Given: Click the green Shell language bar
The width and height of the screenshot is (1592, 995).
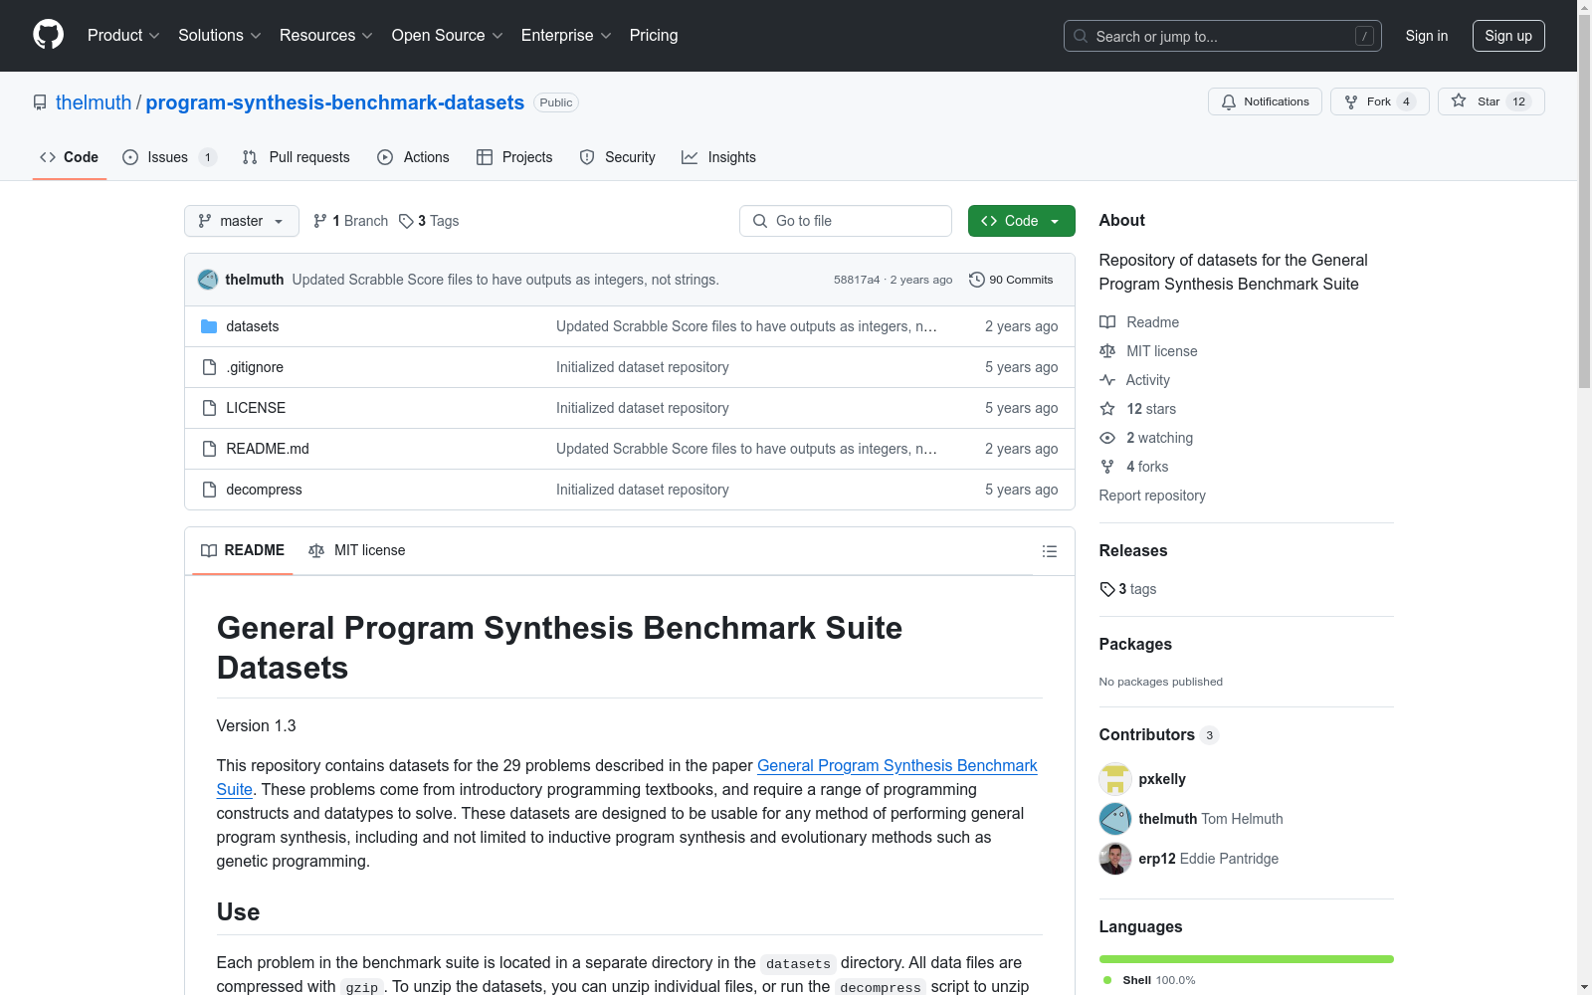Looking at the screenshot, I should click(x=1247, y=959).
